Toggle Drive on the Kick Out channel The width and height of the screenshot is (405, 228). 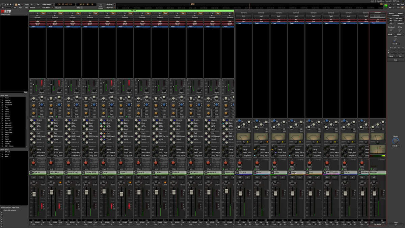pyautogui.click(x=60, y=182)
